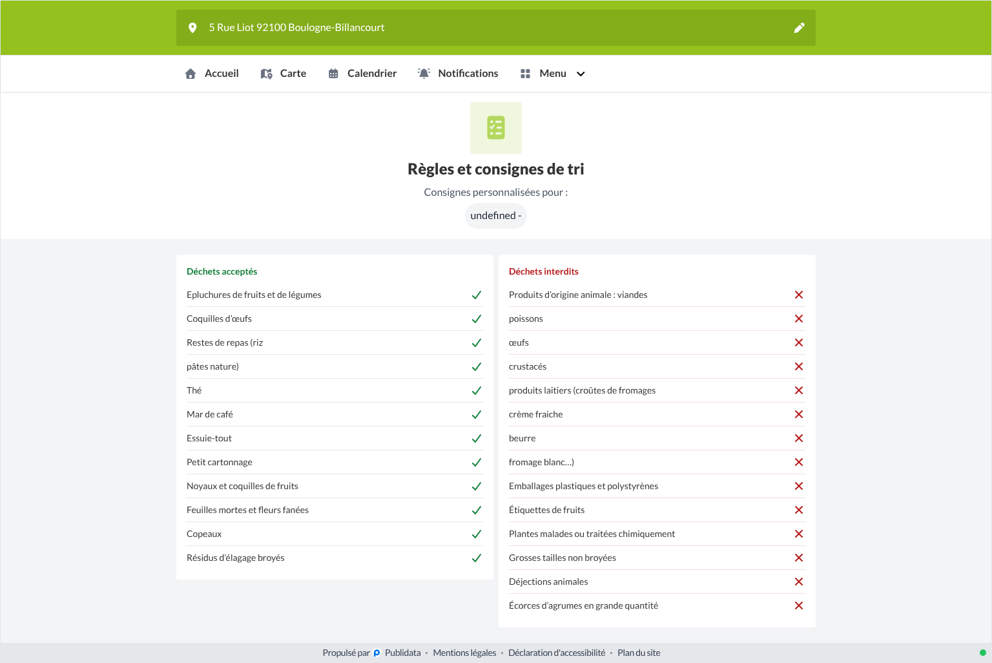Click red cross next to poissons
Image resolution: width=992 pixels, height=663 pixels.
[799, 319]
